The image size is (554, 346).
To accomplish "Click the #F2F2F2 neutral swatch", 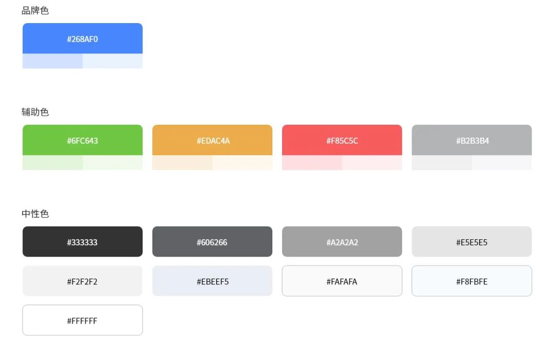I will (x=83, y=281).
